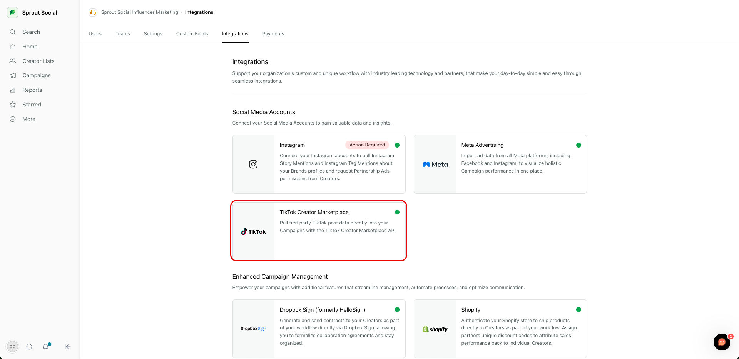This screenshot has width=739, height=359.
Task: Switch to the Settings tab
Action: [x=153, y=34]
